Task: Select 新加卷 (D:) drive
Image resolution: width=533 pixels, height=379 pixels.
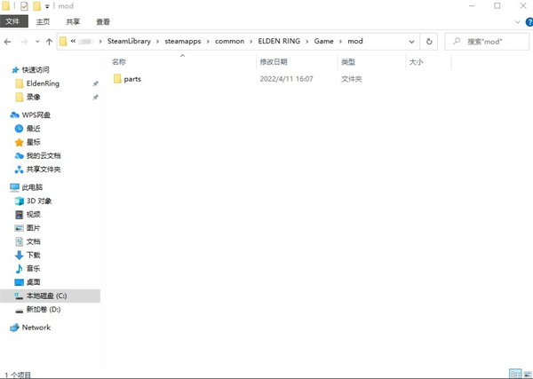Action: click(44, 310)
